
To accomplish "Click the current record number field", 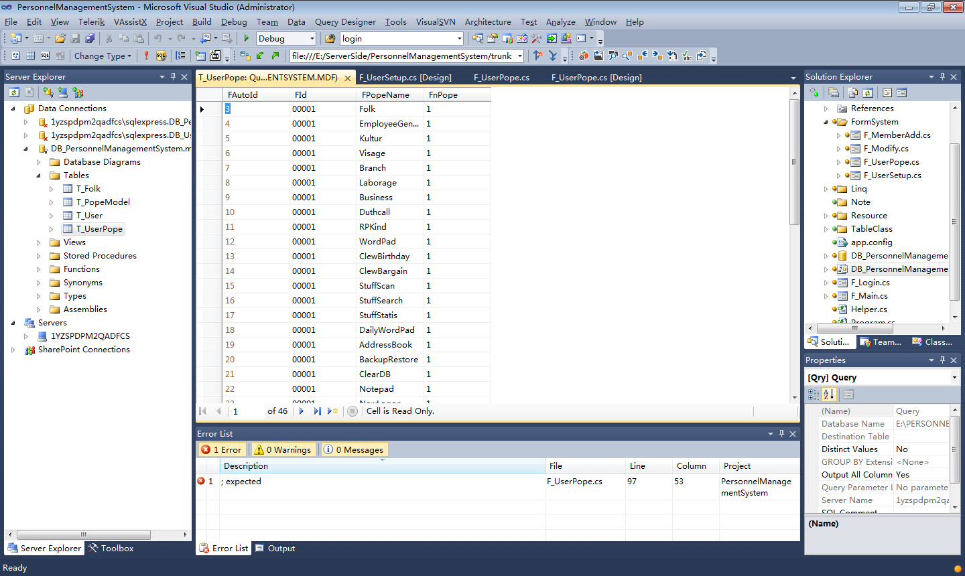I will 247,411.
